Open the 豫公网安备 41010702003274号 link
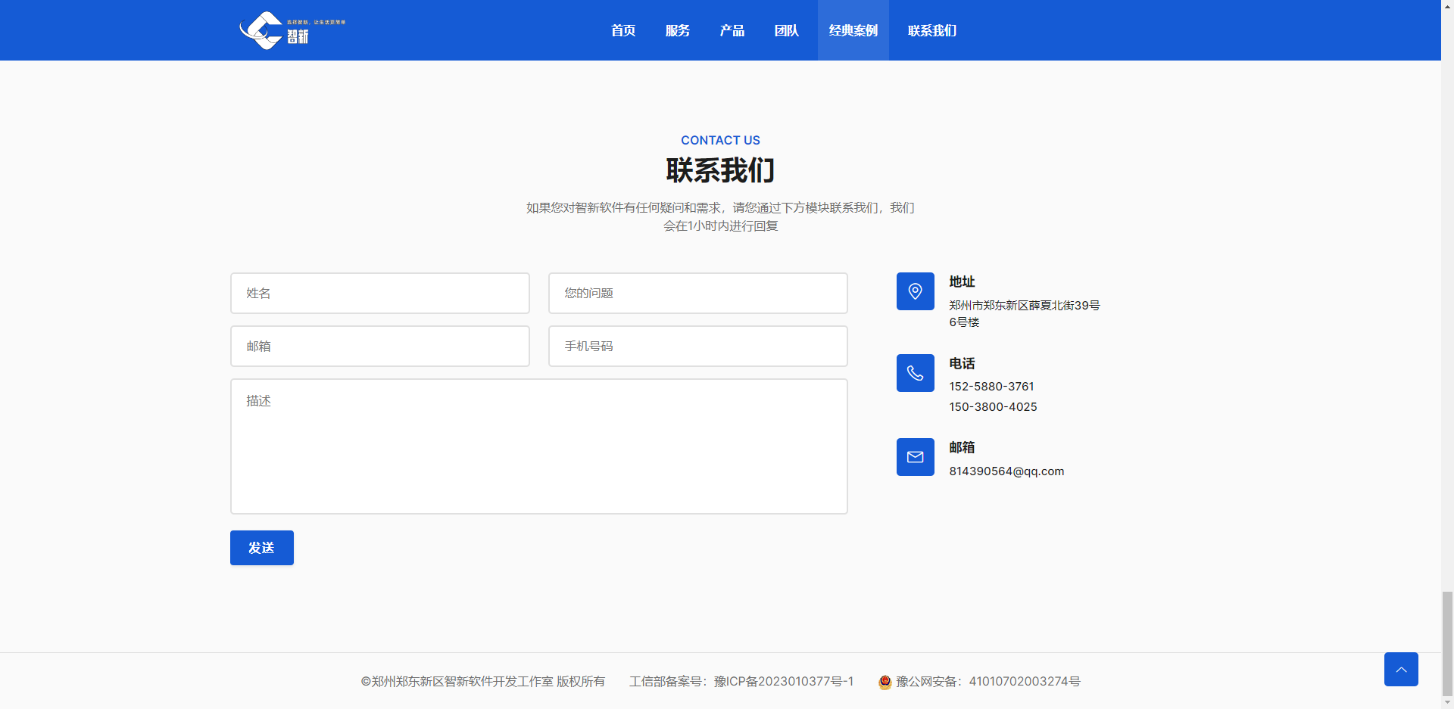 point(988,682)
